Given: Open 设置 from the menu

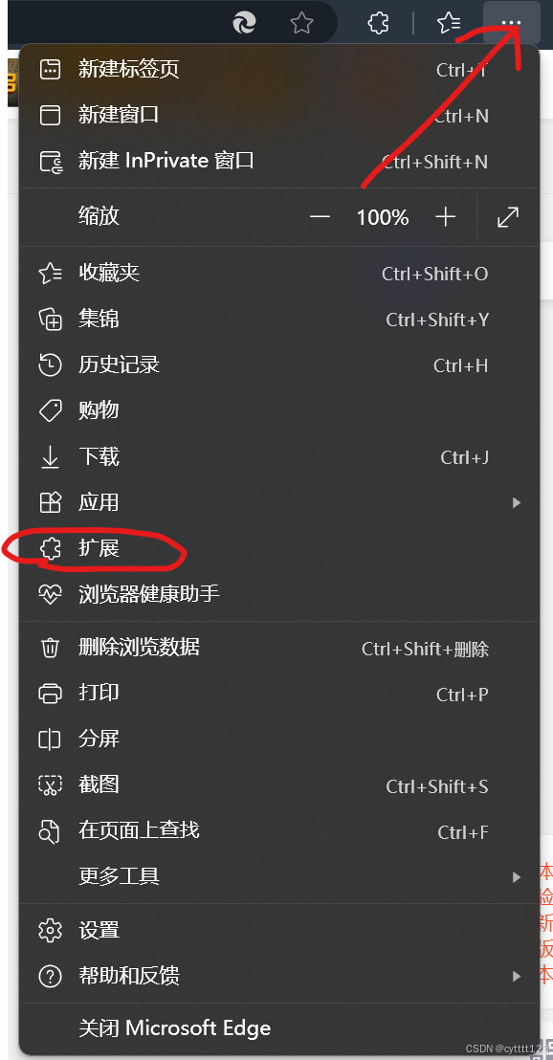Looking at the screenshot, I should 279,930.
